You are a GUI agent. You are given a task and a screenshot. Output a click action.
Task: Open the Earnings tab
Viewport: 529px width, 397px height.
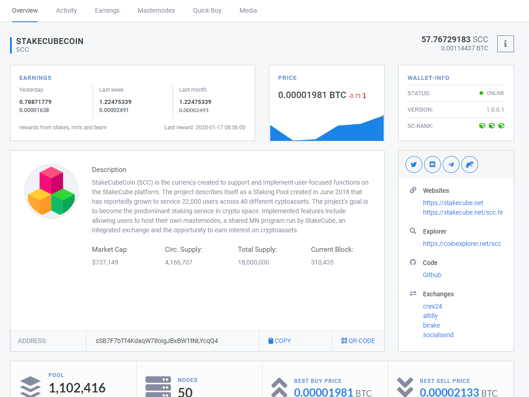(107, 10)
